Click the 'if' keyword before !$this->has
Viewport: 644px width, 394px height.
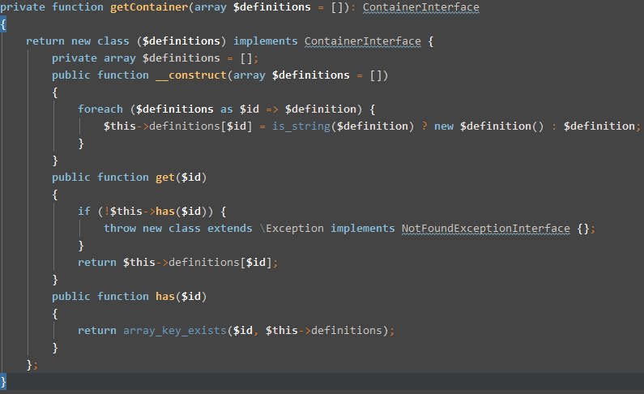(84, 212)
